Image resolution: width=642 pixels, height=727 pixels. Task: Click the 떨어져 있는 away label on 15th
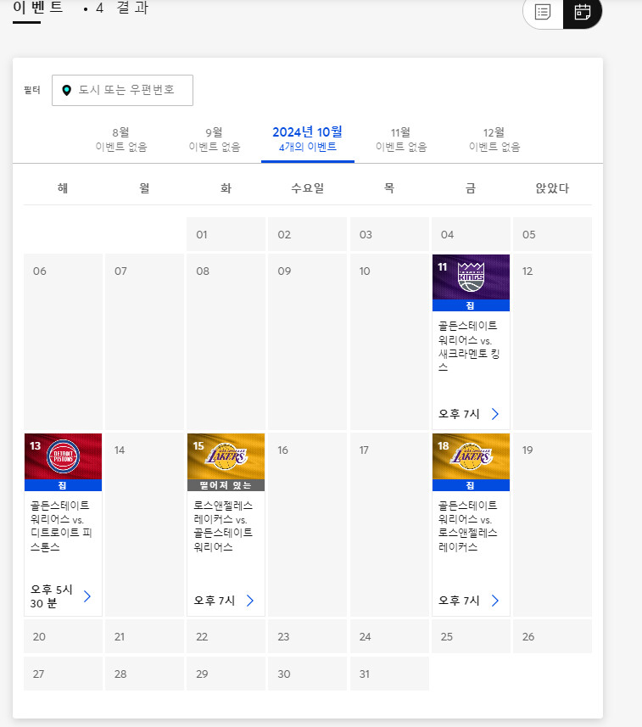point(226,485)
